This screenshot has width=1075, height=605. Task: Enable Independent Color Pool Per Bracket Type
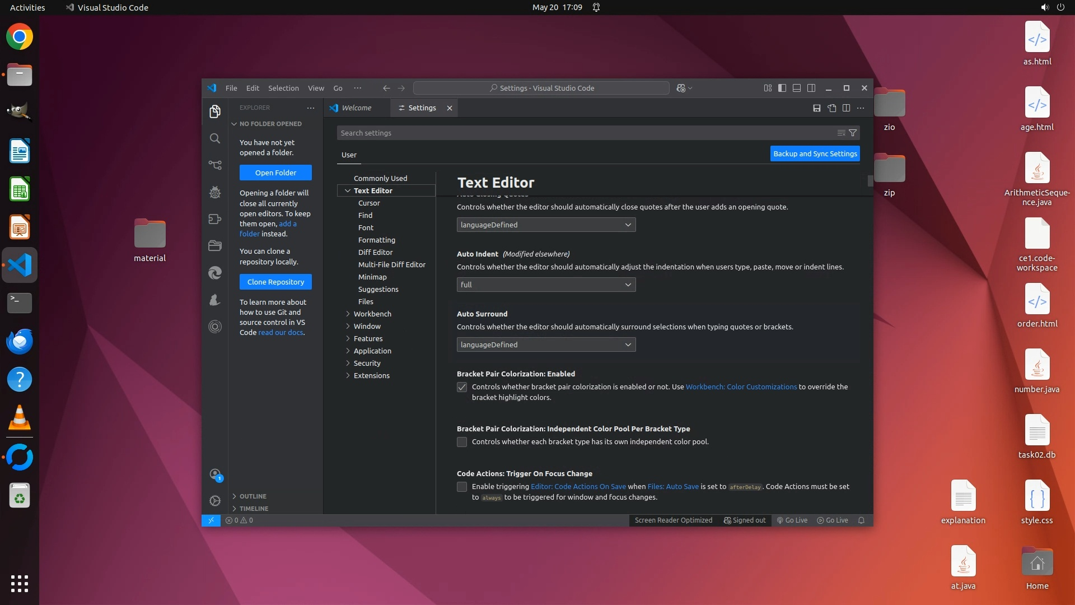[462, 442]
